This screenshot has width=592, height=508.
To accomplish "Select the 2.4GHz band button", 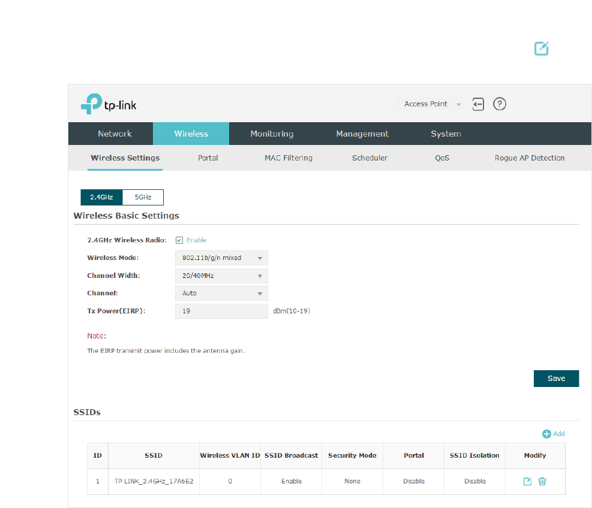I will [x=101, y=197].
